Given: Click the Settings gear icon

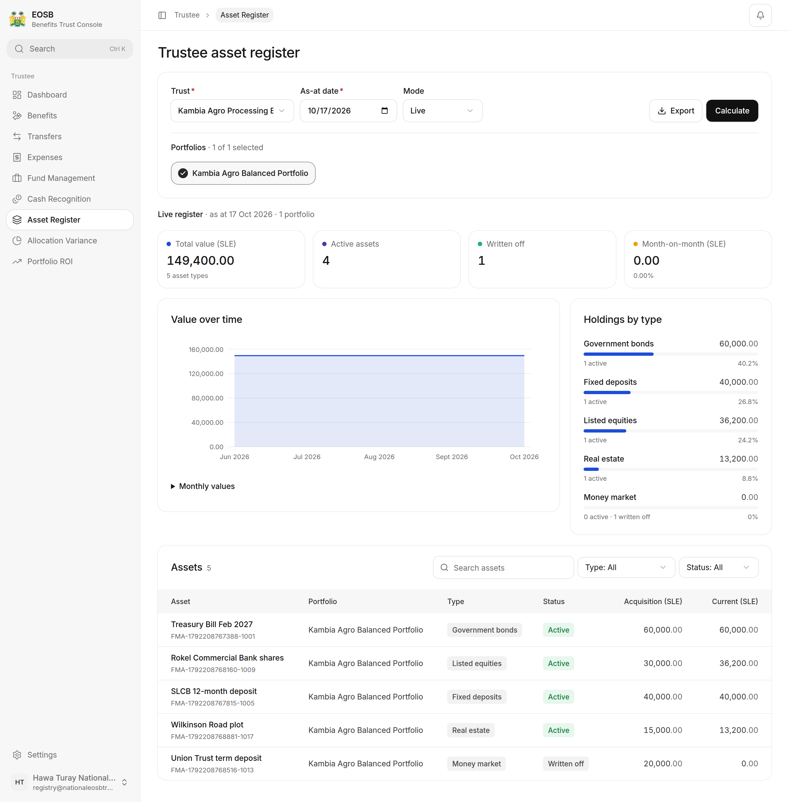Looking at the screenshot, I should 17,755.
